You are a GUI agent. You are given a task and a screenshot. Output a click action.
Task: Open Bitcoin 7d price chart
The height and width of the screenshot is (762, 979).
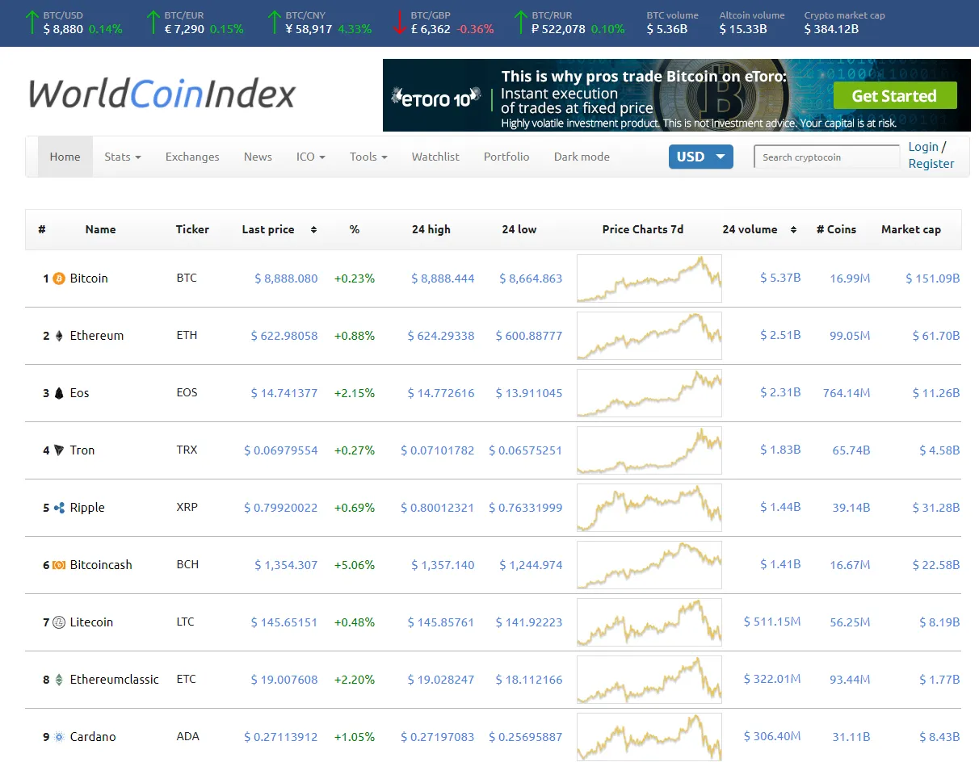[x=649, y=278]
